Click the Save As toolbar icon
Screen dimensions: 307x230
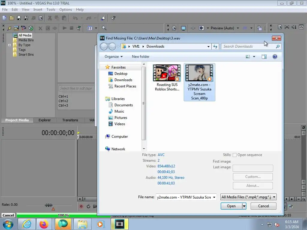[x=26, y=18]
